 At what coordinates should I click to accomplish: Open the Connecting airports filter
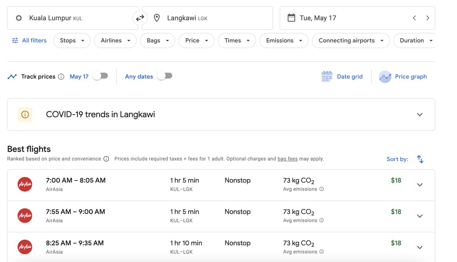350,40
